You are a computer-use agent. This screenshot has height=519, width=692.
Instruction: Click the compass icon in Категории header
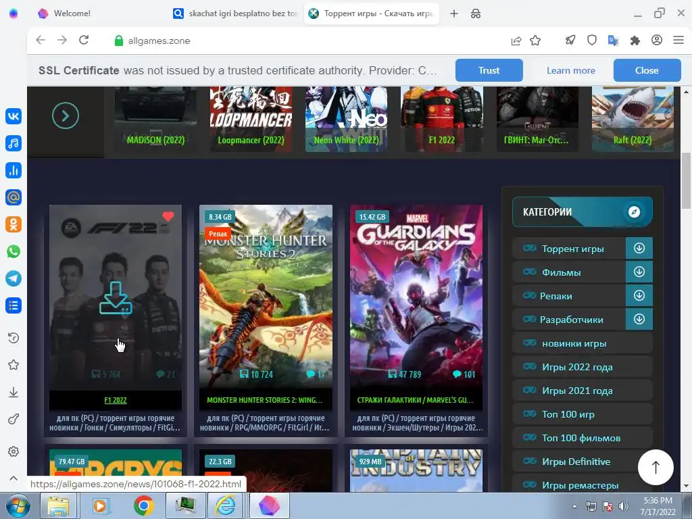click(x=634, y=212)
